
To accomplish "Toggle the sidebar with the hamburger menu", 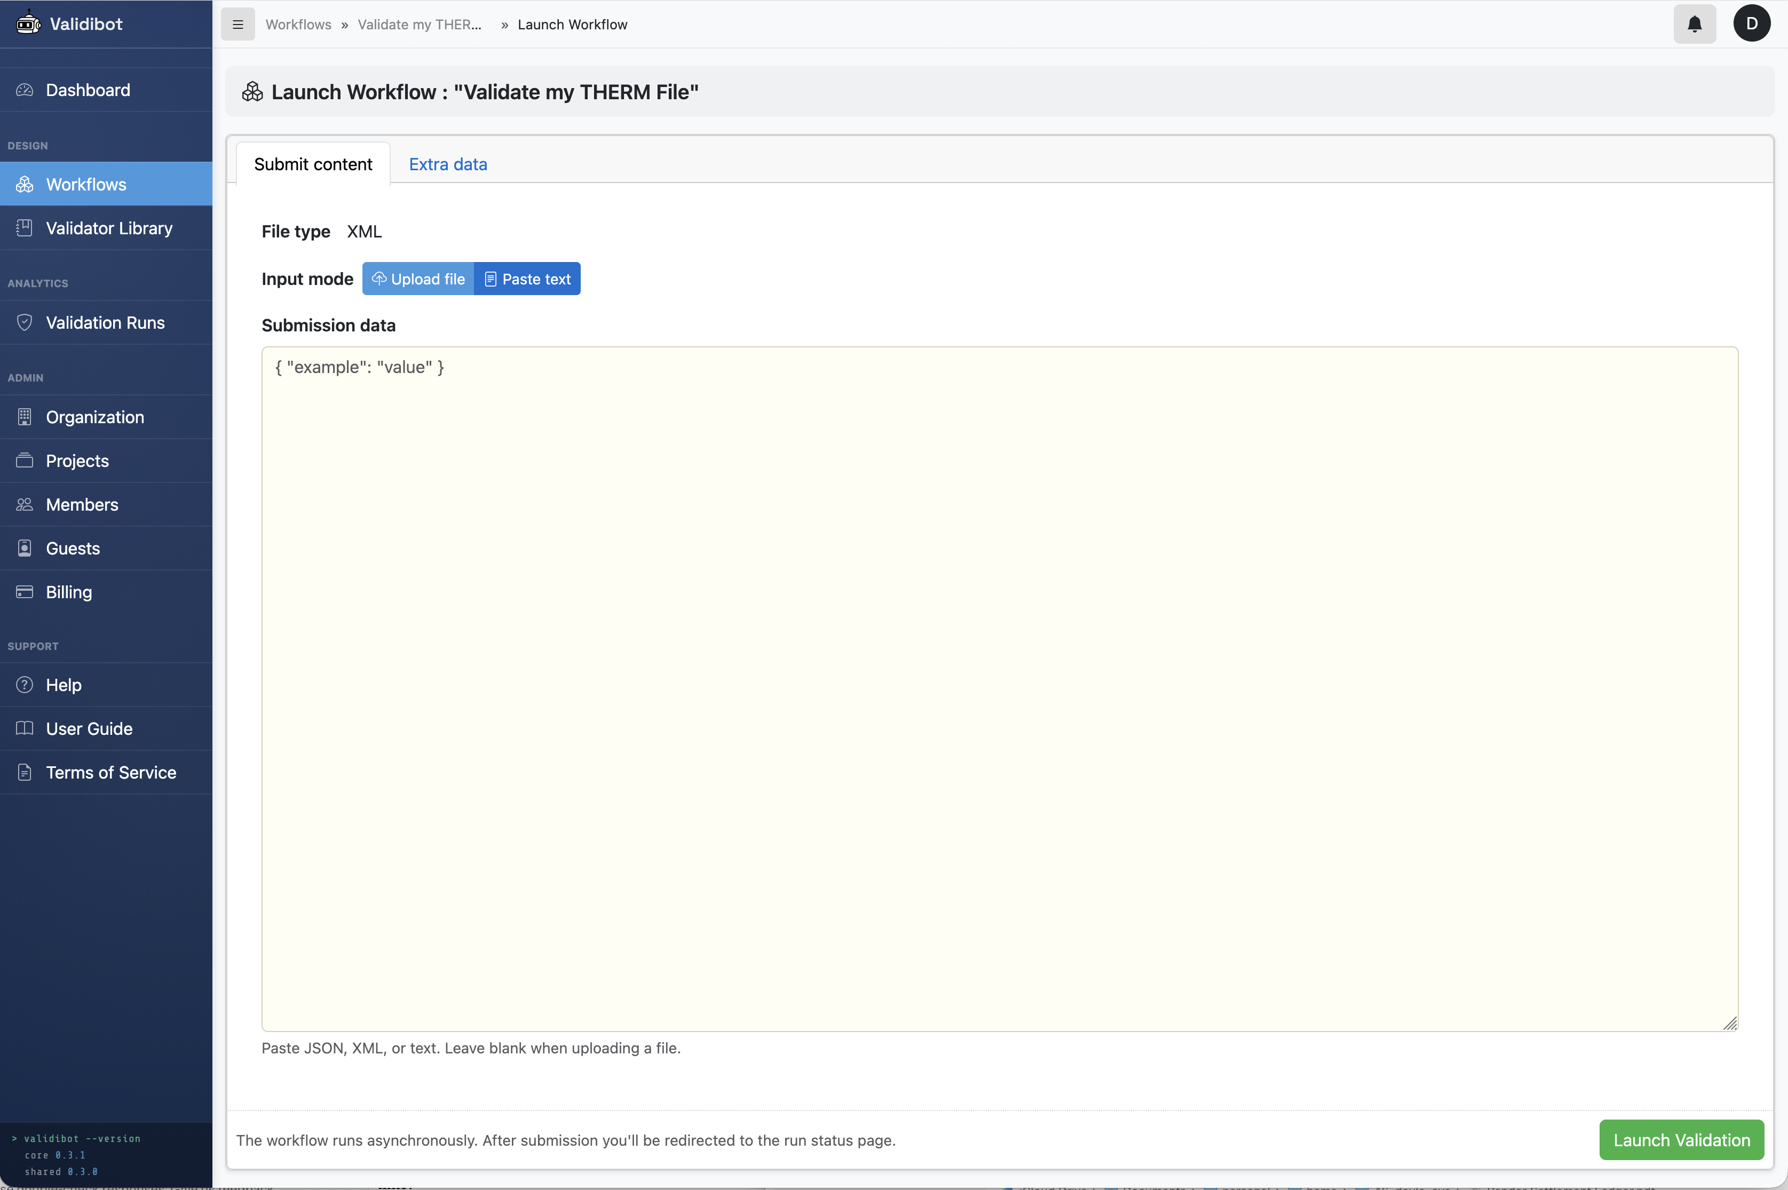I will pyautogui.click(x=238, y=23).
